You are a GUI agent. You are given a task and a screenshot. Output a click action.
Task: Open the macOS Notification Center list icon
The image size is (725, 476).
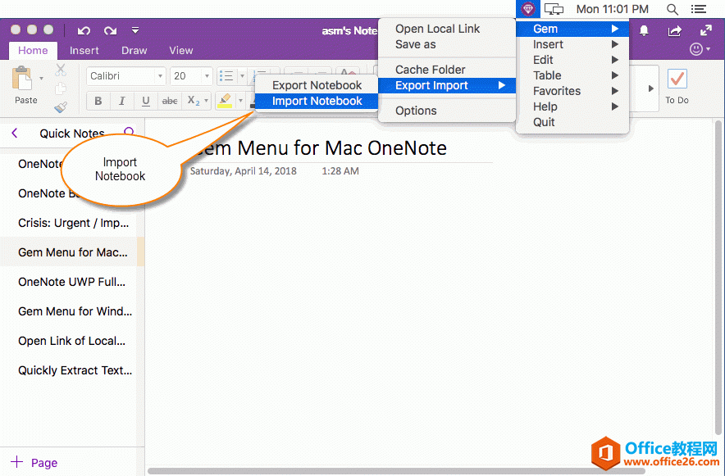[699, 9]
